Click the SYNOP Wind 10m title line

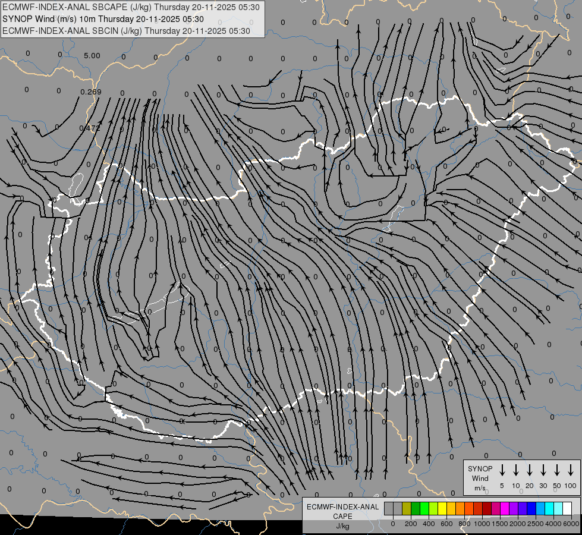point(103,19)
